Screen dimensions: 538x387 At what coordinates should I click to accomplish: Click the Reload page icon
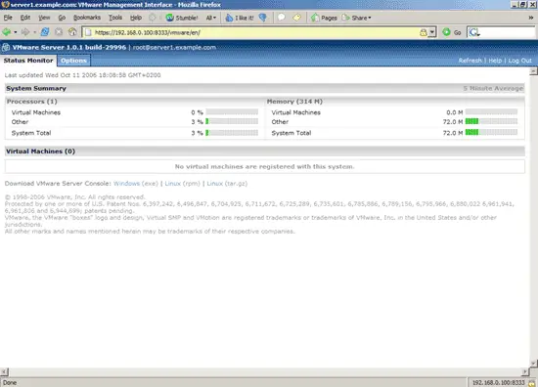(x=45, y=32)
